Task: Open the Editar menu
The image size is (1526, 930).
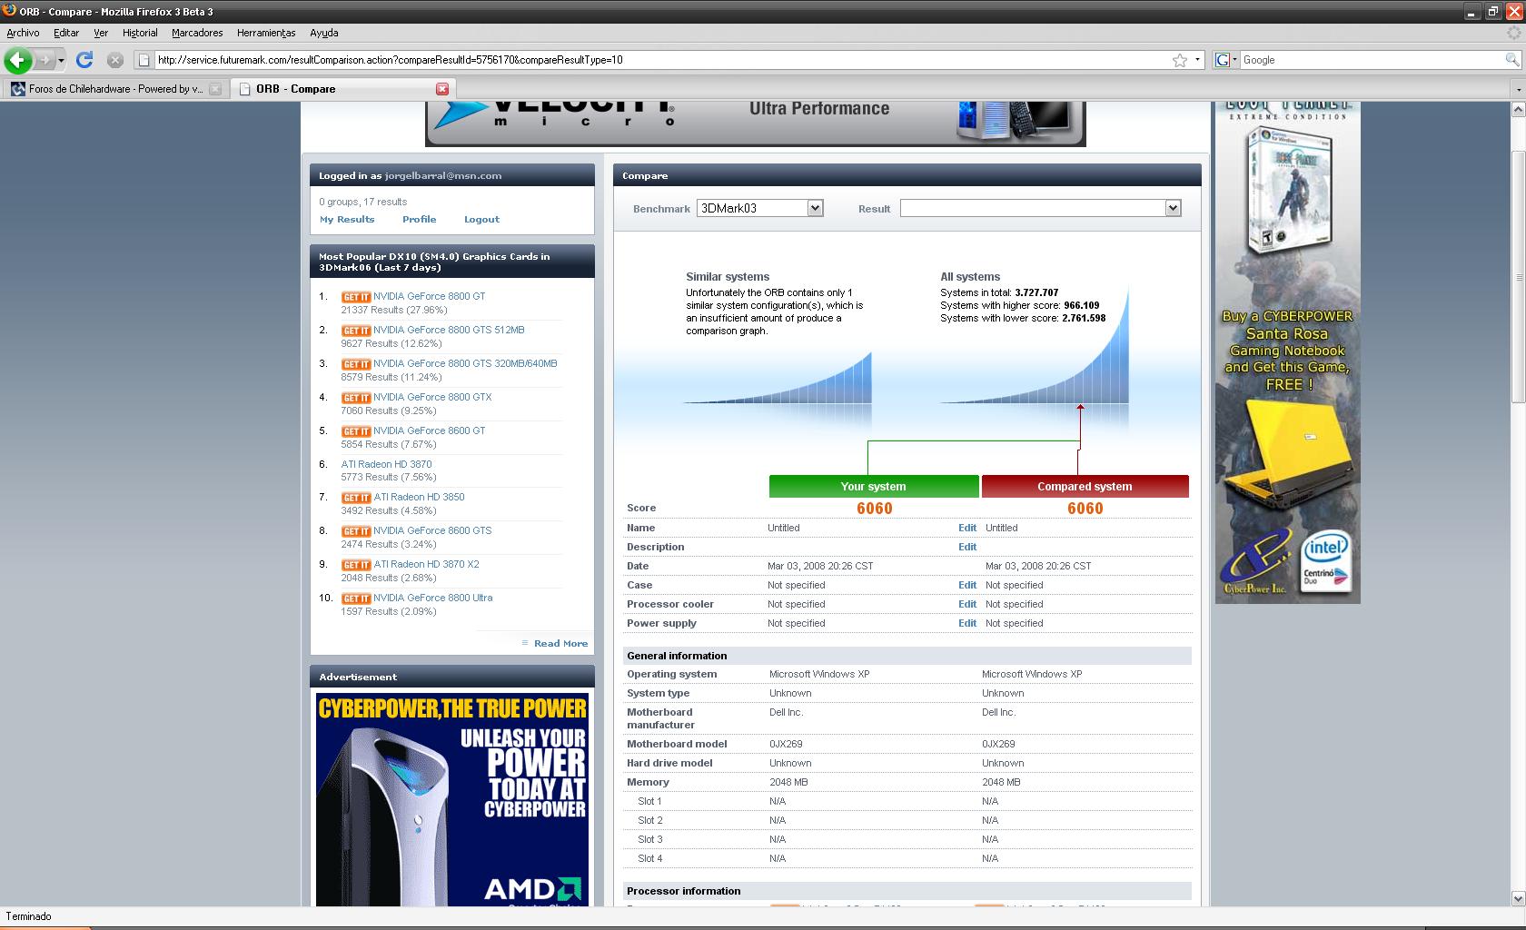Action: (x=66, y=33)
